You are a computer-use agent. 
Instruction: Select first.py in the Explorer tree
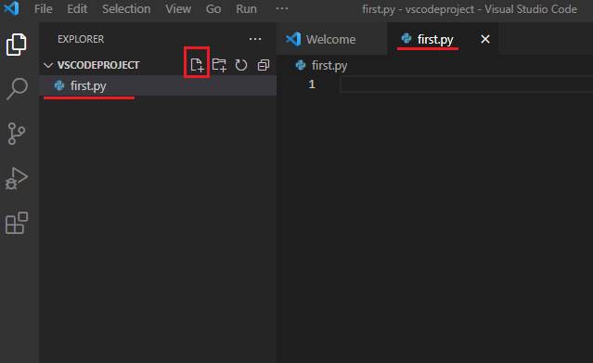pos(158,86)
